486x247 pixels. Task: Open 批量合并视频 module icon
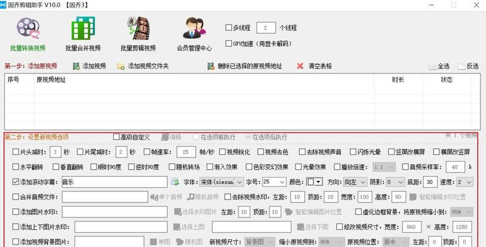[x=83, y=28]
